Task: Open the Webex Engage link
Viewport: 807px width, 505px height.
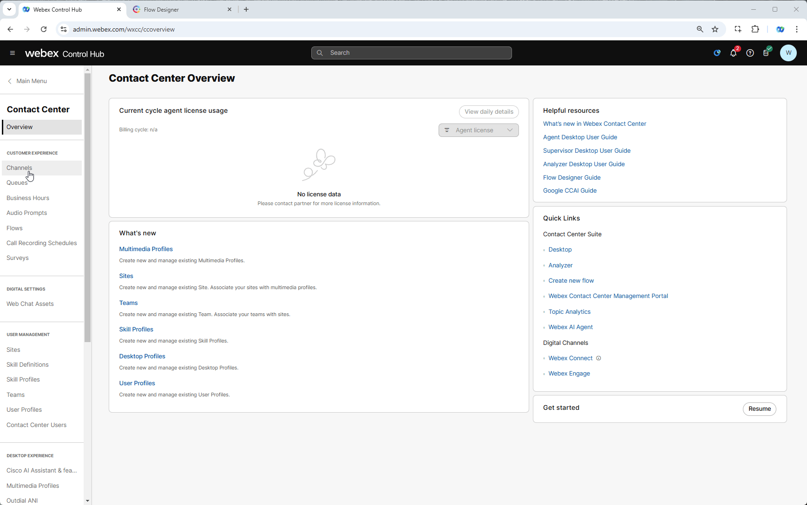Action: [569, 374]
